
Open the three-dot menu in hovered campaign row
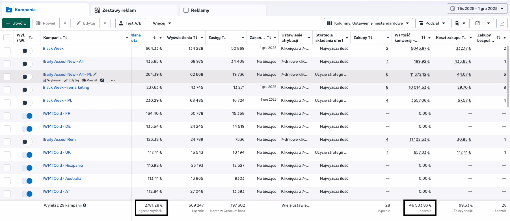[x=113, y=80]
